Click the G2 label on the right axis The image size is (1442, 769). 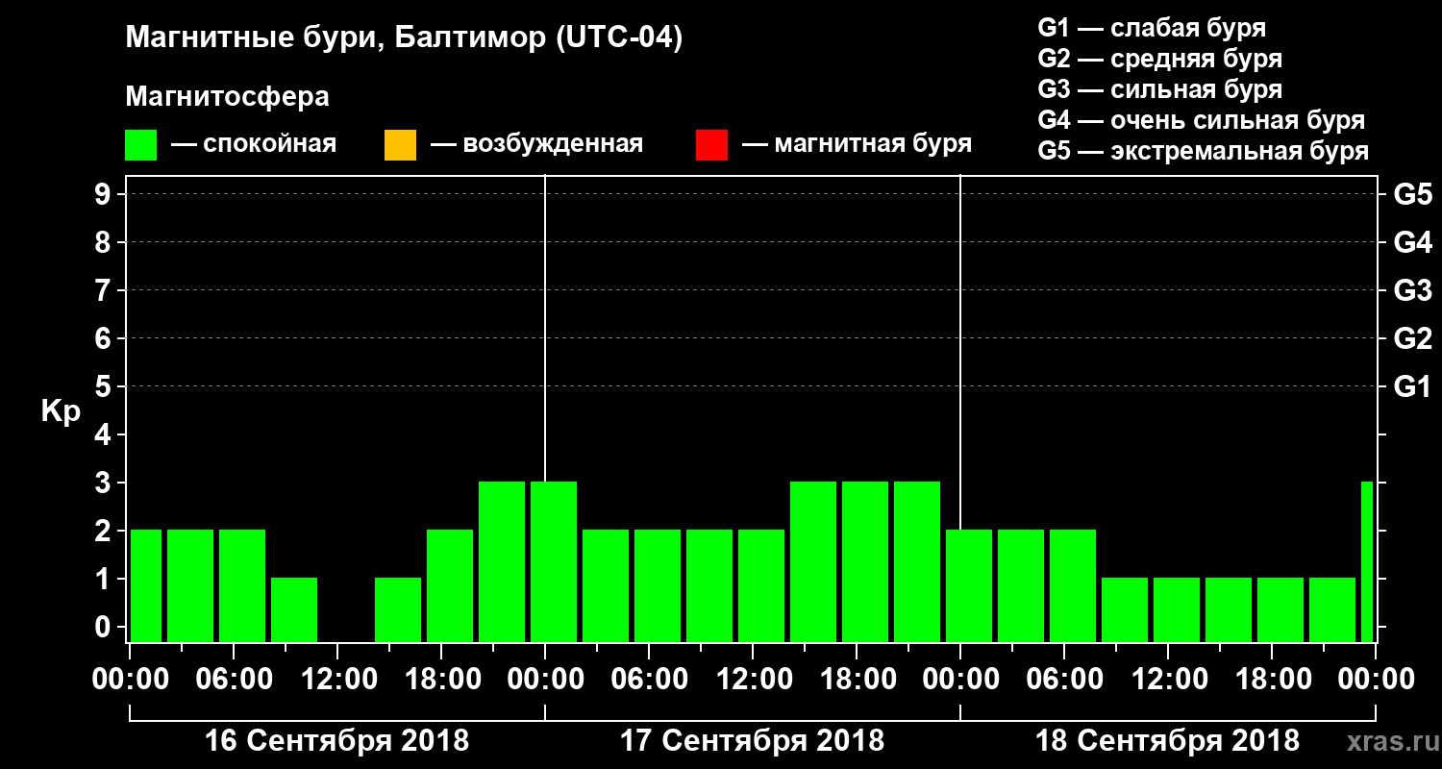pos(1413,338)
